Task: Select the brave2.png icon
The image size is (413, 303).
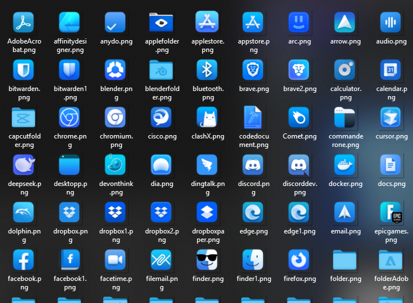Action: 299,70
